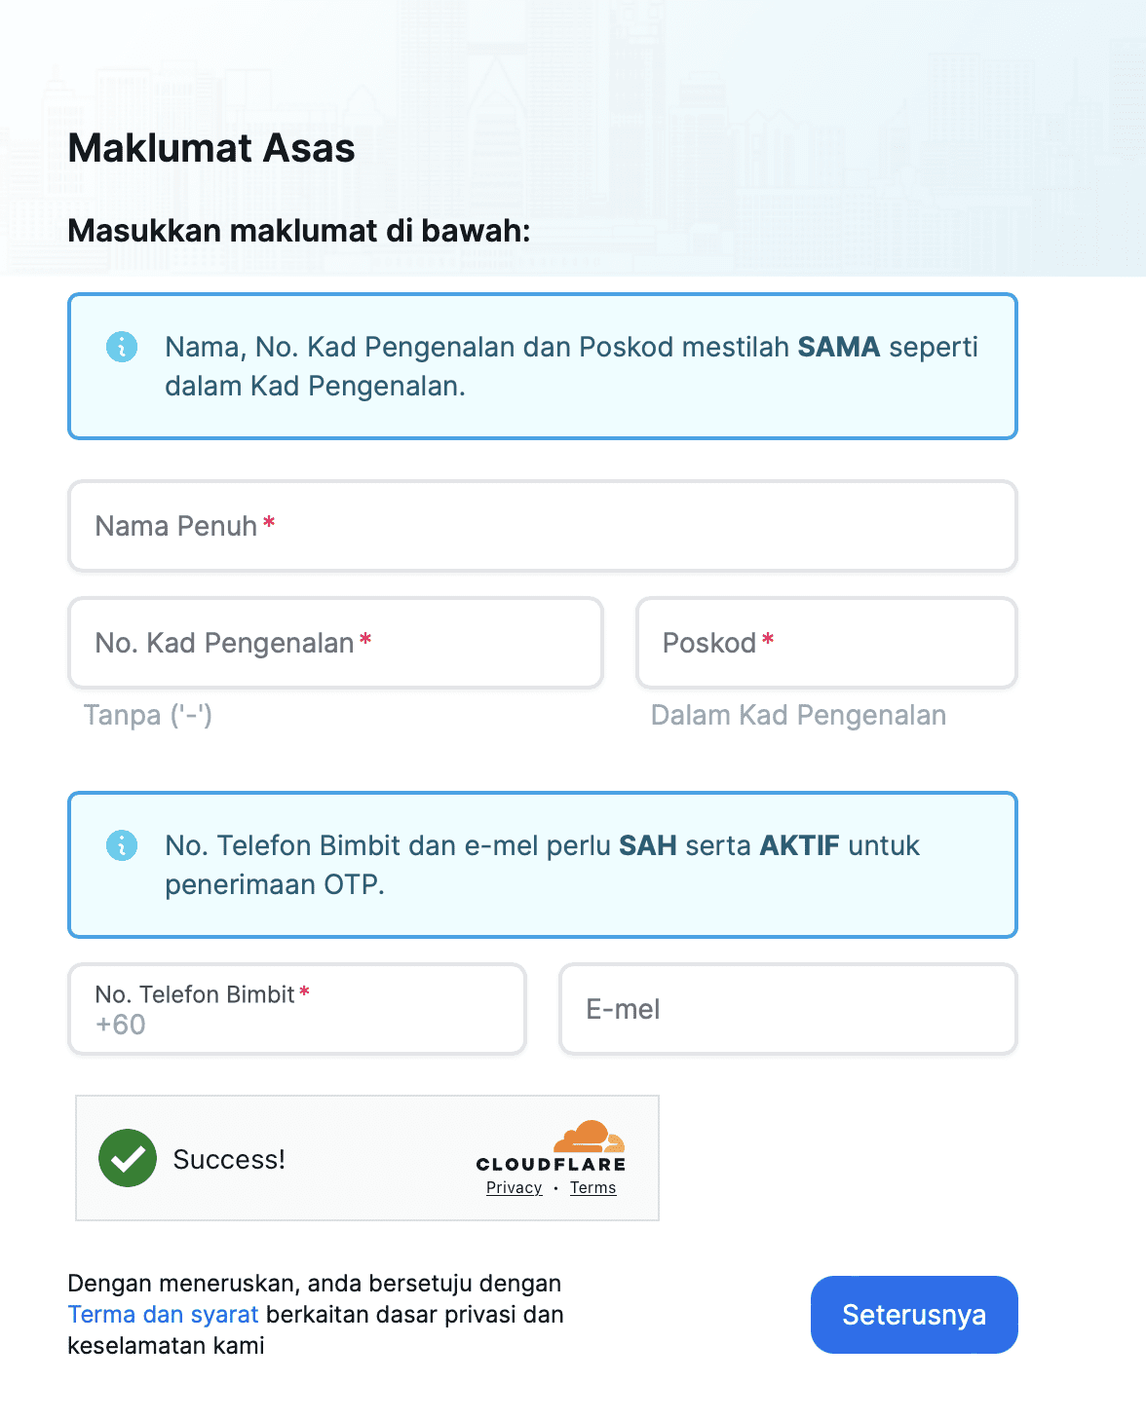
Task: Click the info icon beside the OTP notice
Action: (122, 845)
